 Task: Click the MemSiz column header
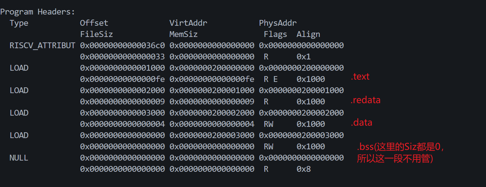pos(184,34)
